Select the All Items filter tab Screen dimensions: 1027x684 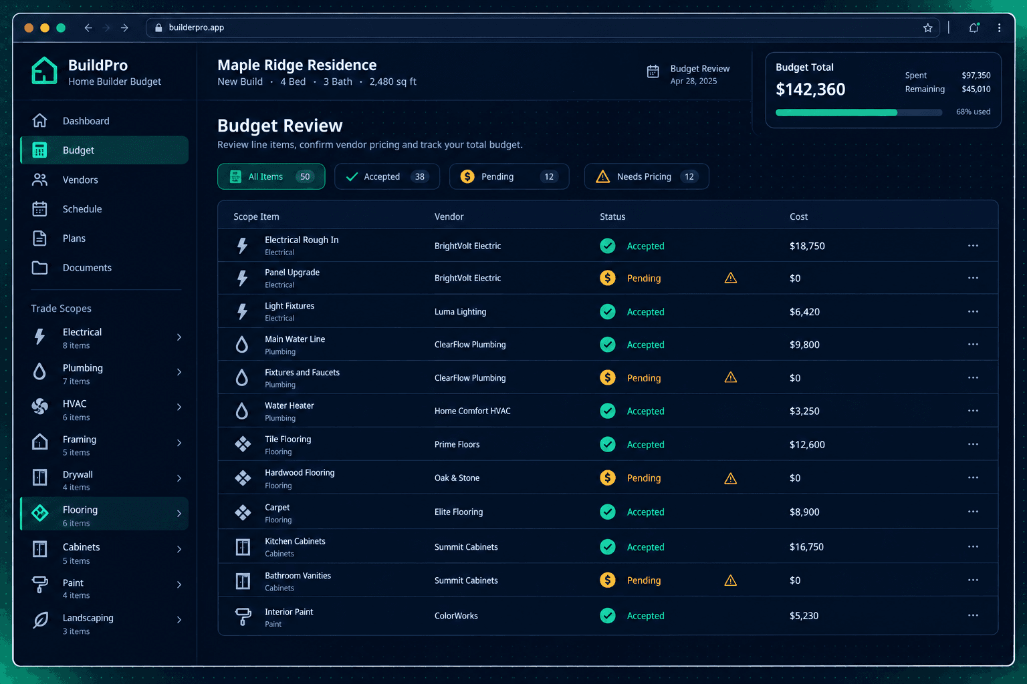tap(271, 176)
